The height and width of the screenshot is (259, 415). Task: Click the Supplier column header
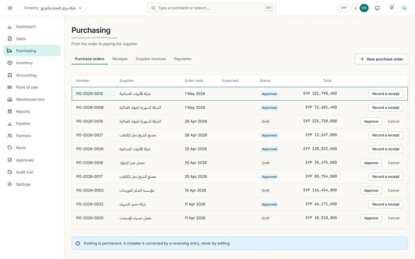pos(127,81)
